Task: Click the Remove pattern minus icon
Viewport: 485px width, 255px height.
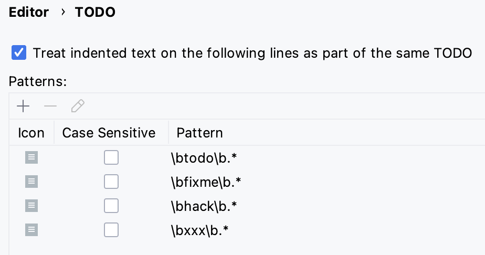Action: 50,107
